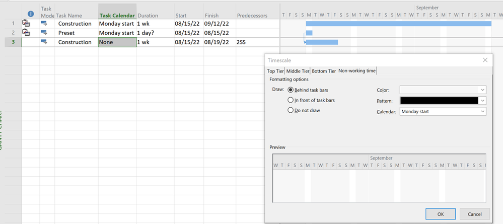Confirm with the OK button
Viewport: 503px width, 224px height.
441,214
